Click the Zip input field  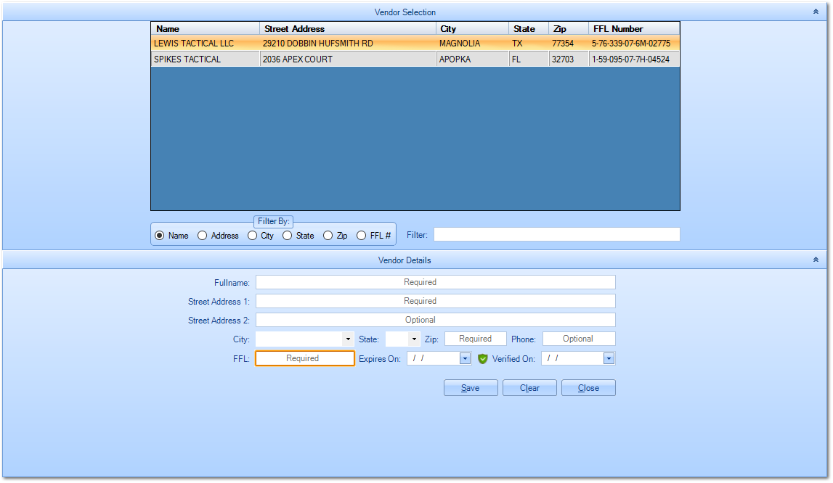(476, 339)
